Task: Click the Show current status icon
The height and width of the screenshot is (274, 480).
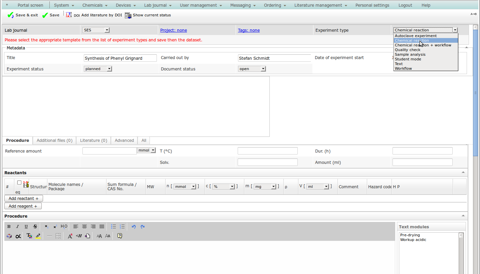Action: pyautogui.click(x=128, y=15)
